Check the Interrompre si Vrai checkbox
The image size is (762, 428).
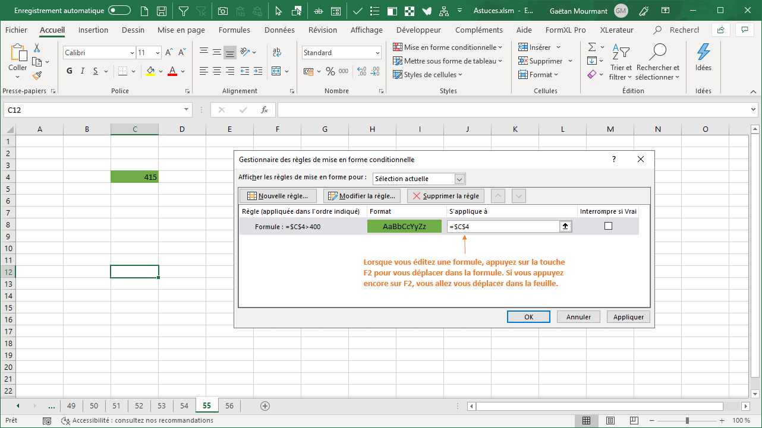click(608, 226)
